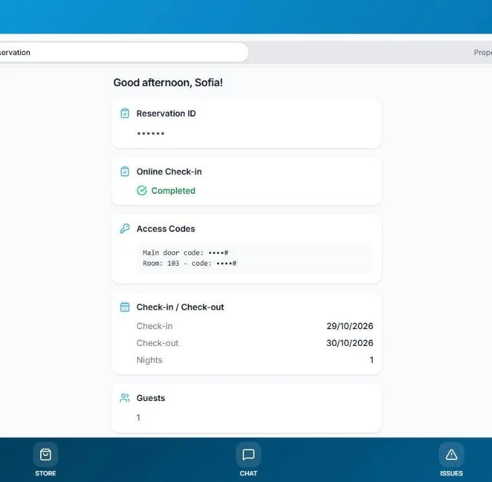Screen dimensions: 492x482
Task: Click the Check-in / Check-out heading
Action: (180, 307)
